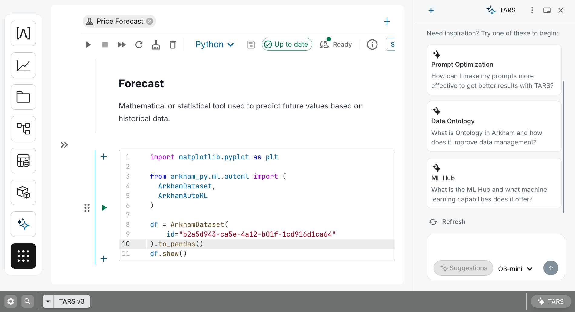Open the apps grid sidebar button
The image size is (575, 312).
[x=23, y=256]
